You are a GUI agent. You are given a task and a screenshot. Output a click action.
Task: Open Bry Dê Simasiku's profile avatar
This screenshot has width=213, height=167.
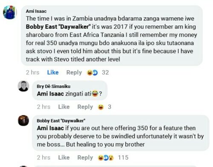pyautogui.click(x=23, y=86)
